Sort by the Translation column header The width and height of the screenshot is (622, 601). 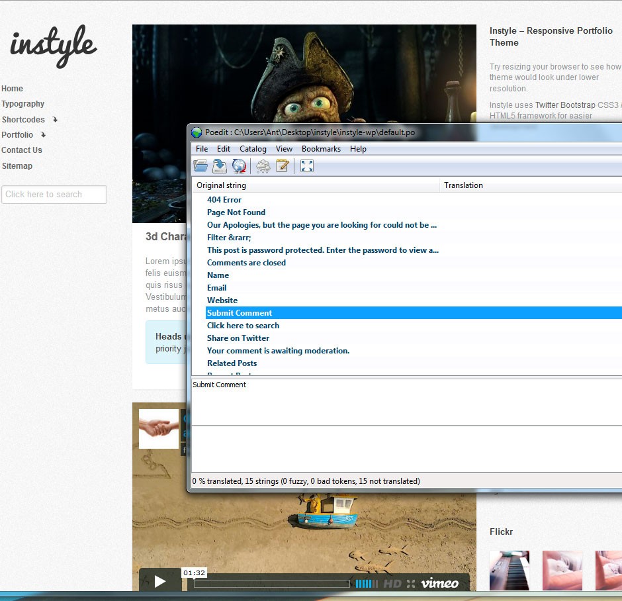(x=531, y=185)
